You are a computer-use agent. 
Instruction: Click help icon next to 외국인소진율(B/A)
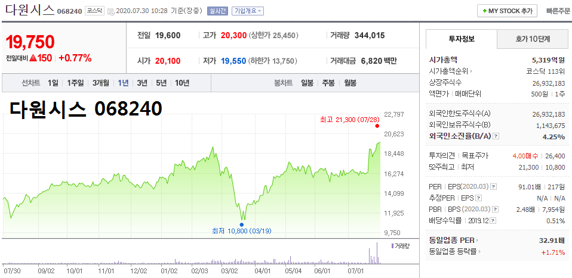[496, 136]
